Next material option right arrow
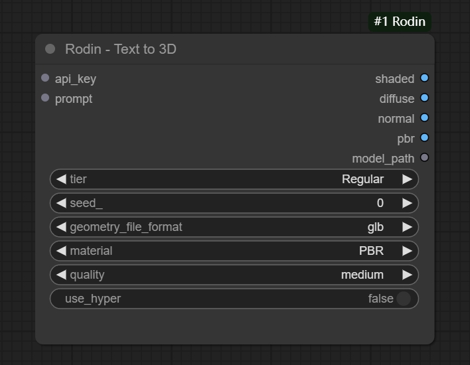The height and width of the screenshot is (365, 470). (x=407, y=251)
